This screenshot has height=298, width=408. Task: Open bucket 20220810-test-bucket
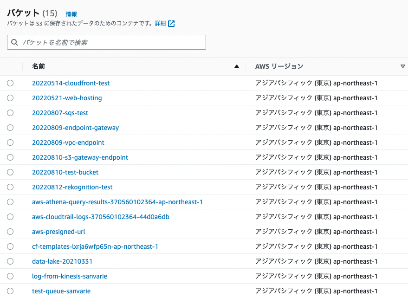click(65, 172)
